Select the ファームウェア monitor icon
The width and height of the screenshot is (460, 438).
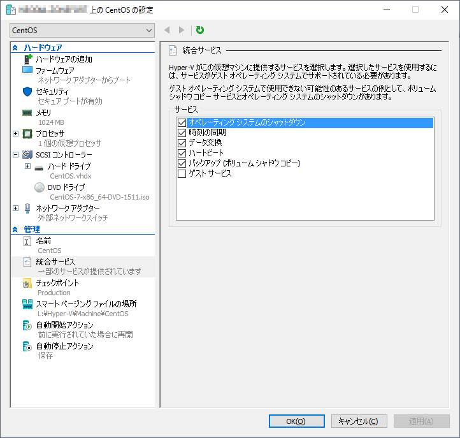(27, 71)
